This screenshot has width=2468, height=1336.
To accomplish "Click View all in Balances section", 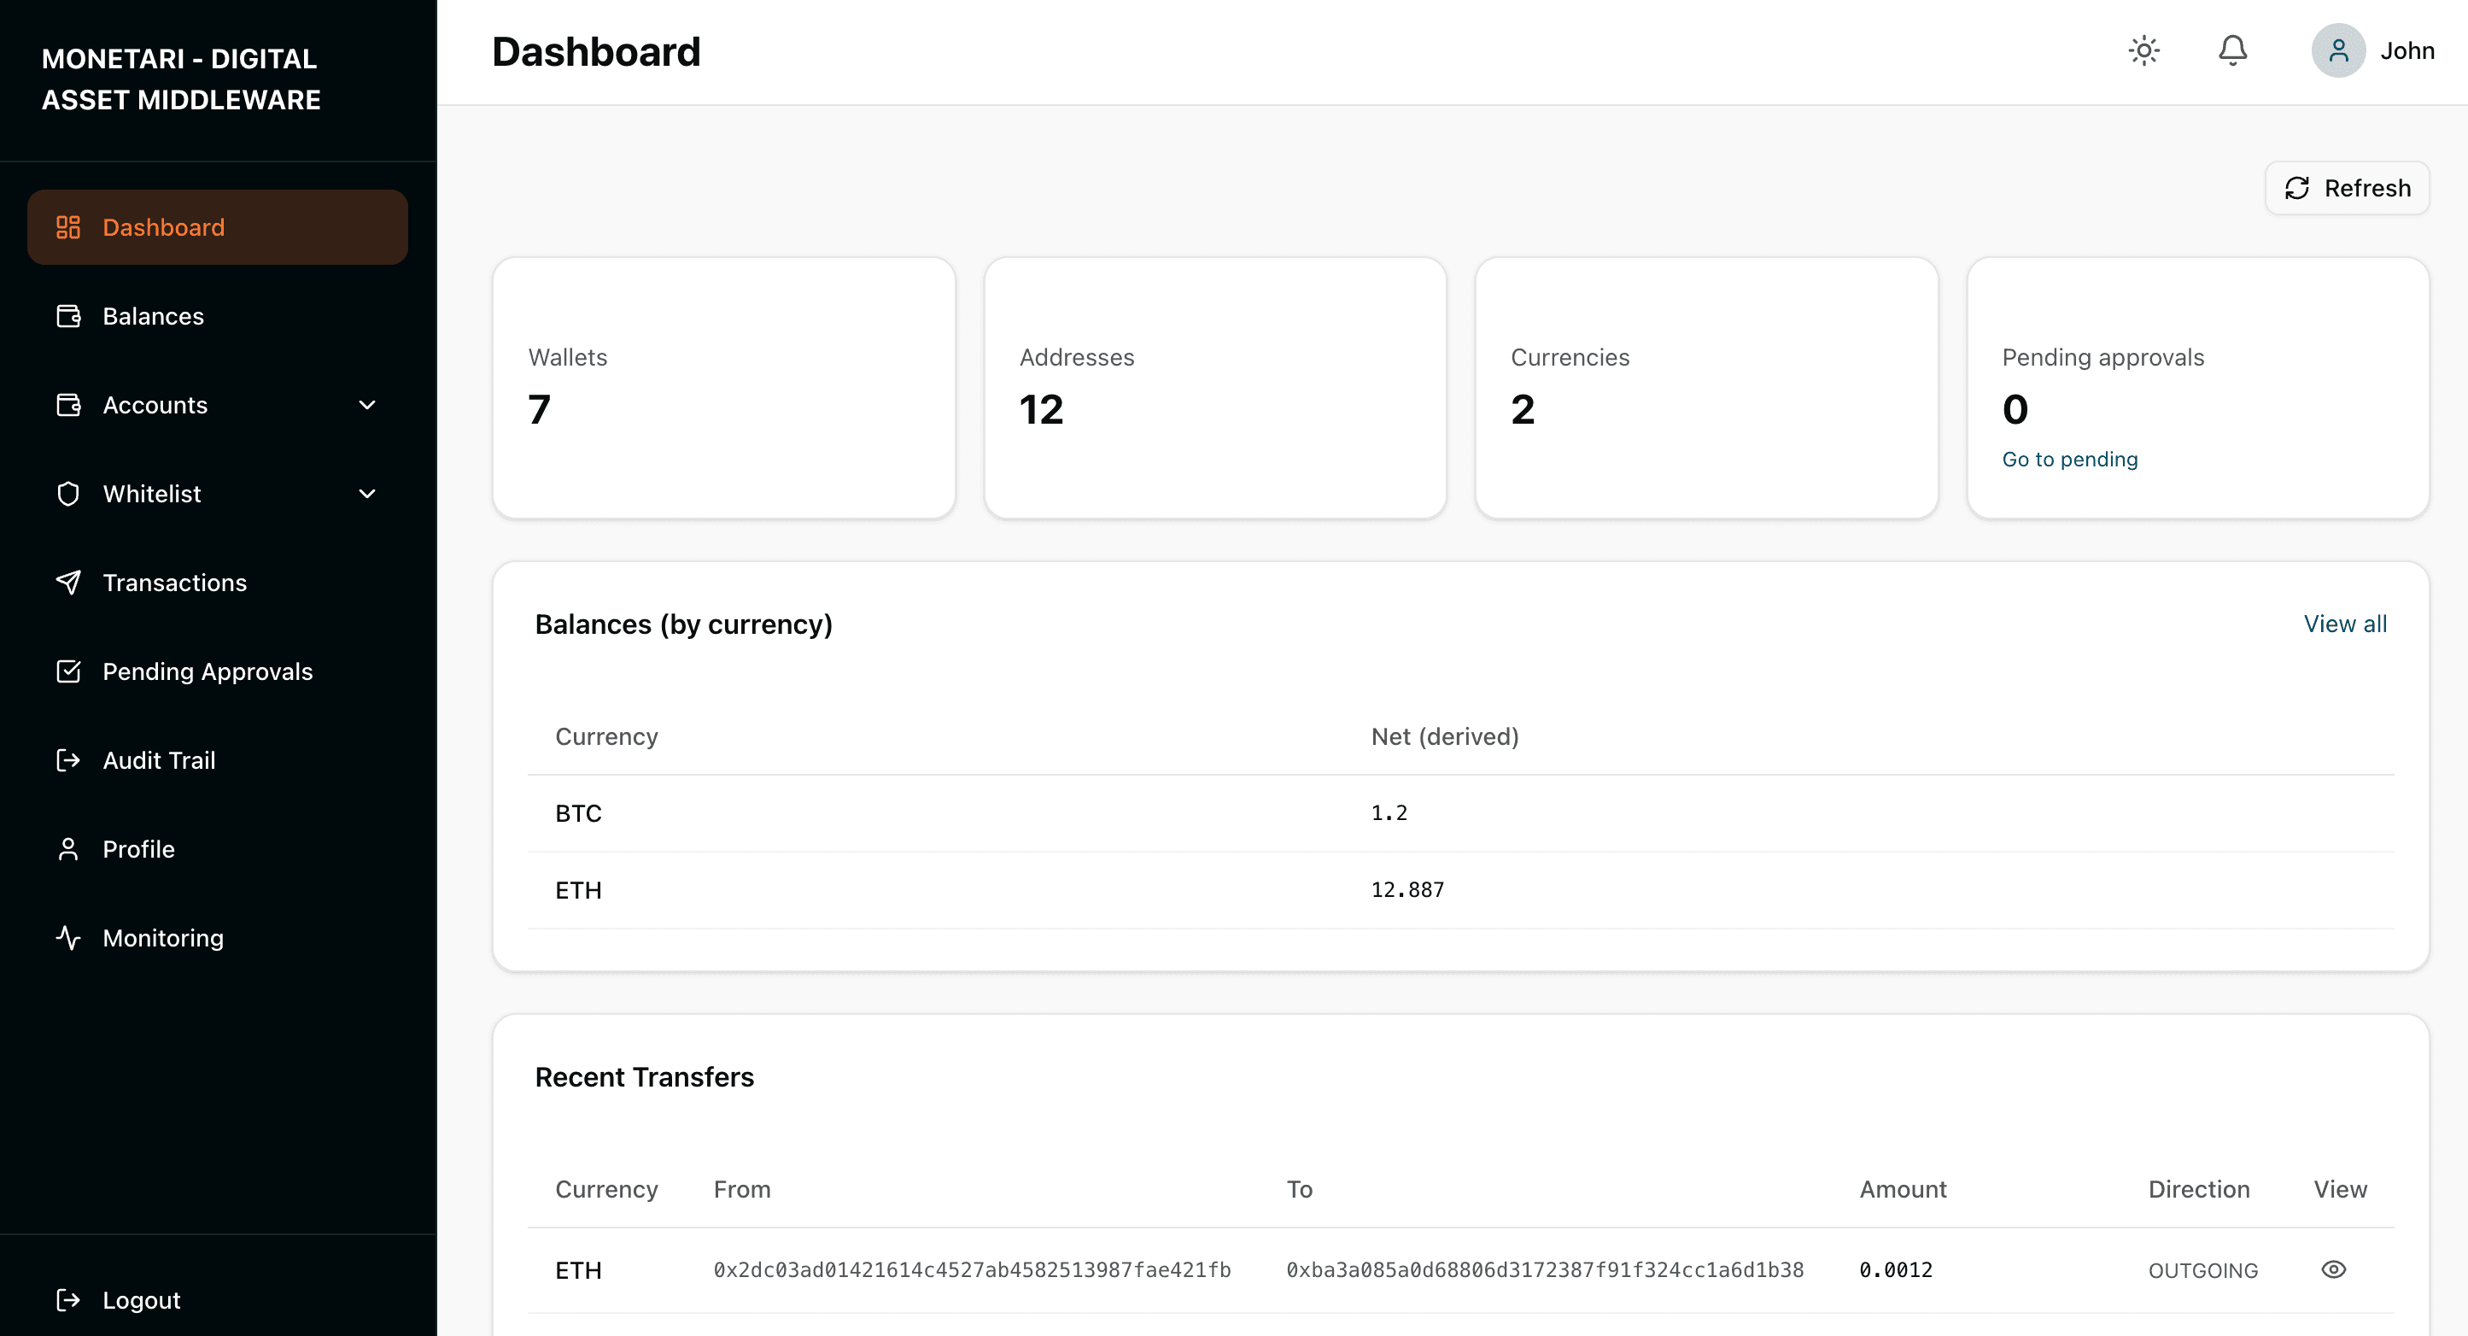I will tap(2344, 623).
